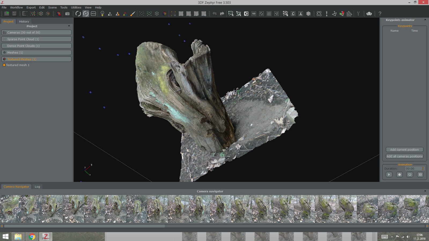Select the wireframe rendering triangle icon

point(125,13)
